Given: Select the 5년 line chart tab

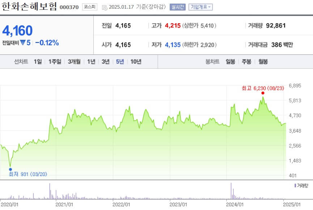Looking at the screenshot, I should tap(120, 62).
